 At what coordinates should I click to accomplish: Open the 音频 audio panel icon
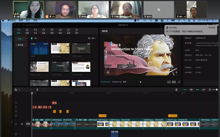tap(27, 31)
